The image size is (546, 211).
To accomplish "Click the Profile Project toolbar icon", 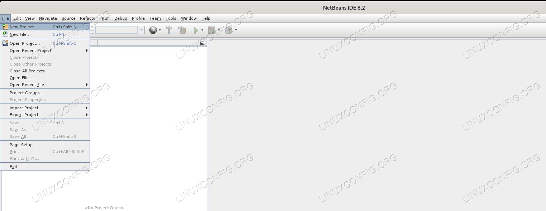I will tap(229, 30).
